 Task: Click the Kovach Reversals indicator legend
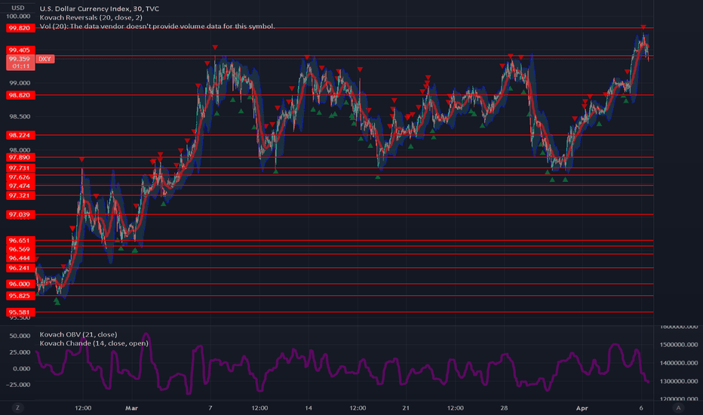tap(91, 17)
